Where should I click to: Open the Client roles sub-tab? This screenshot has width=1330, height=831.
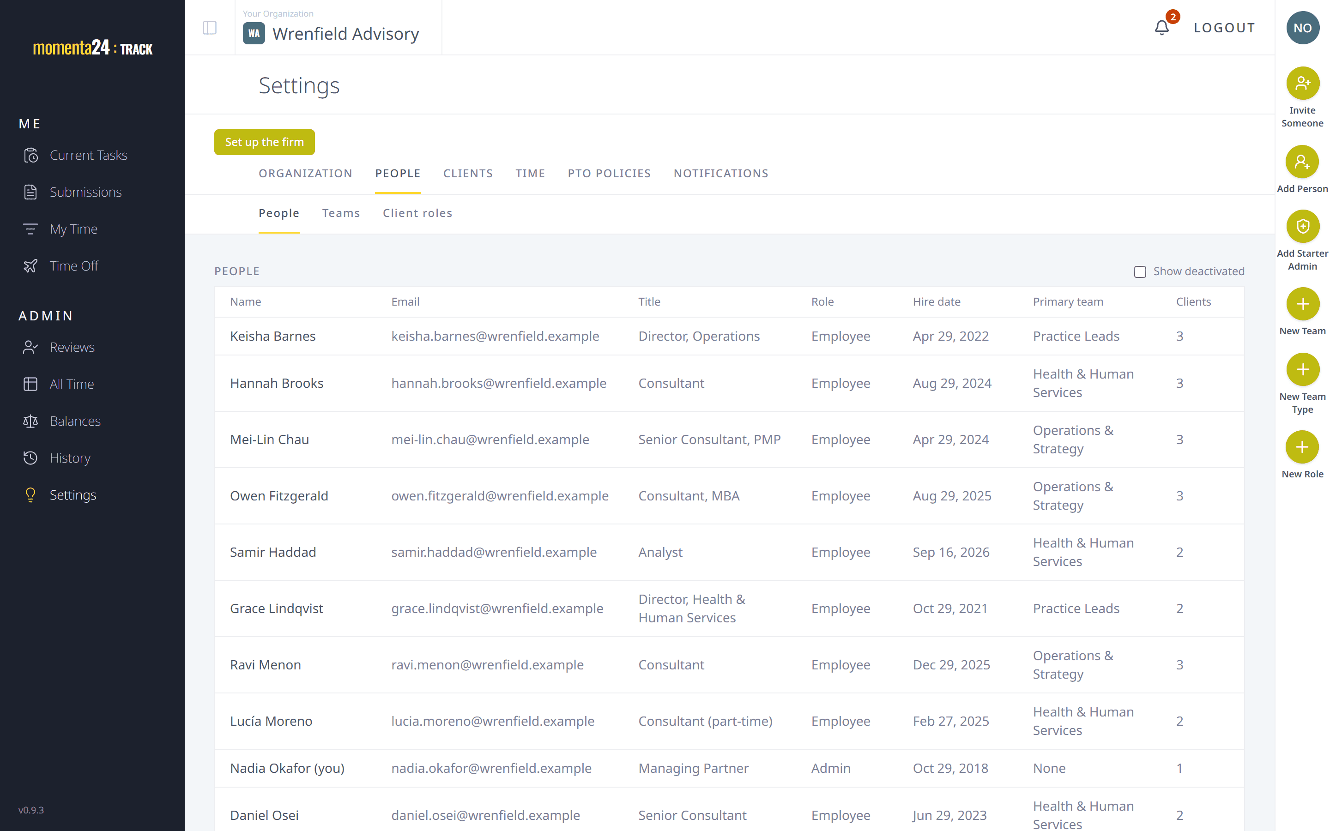click(417, 213)
